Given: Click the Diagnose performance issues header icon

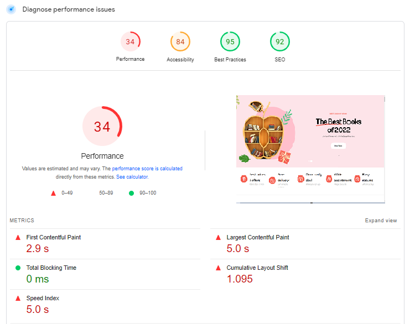Looking at the screenshot, I should 11,9.
